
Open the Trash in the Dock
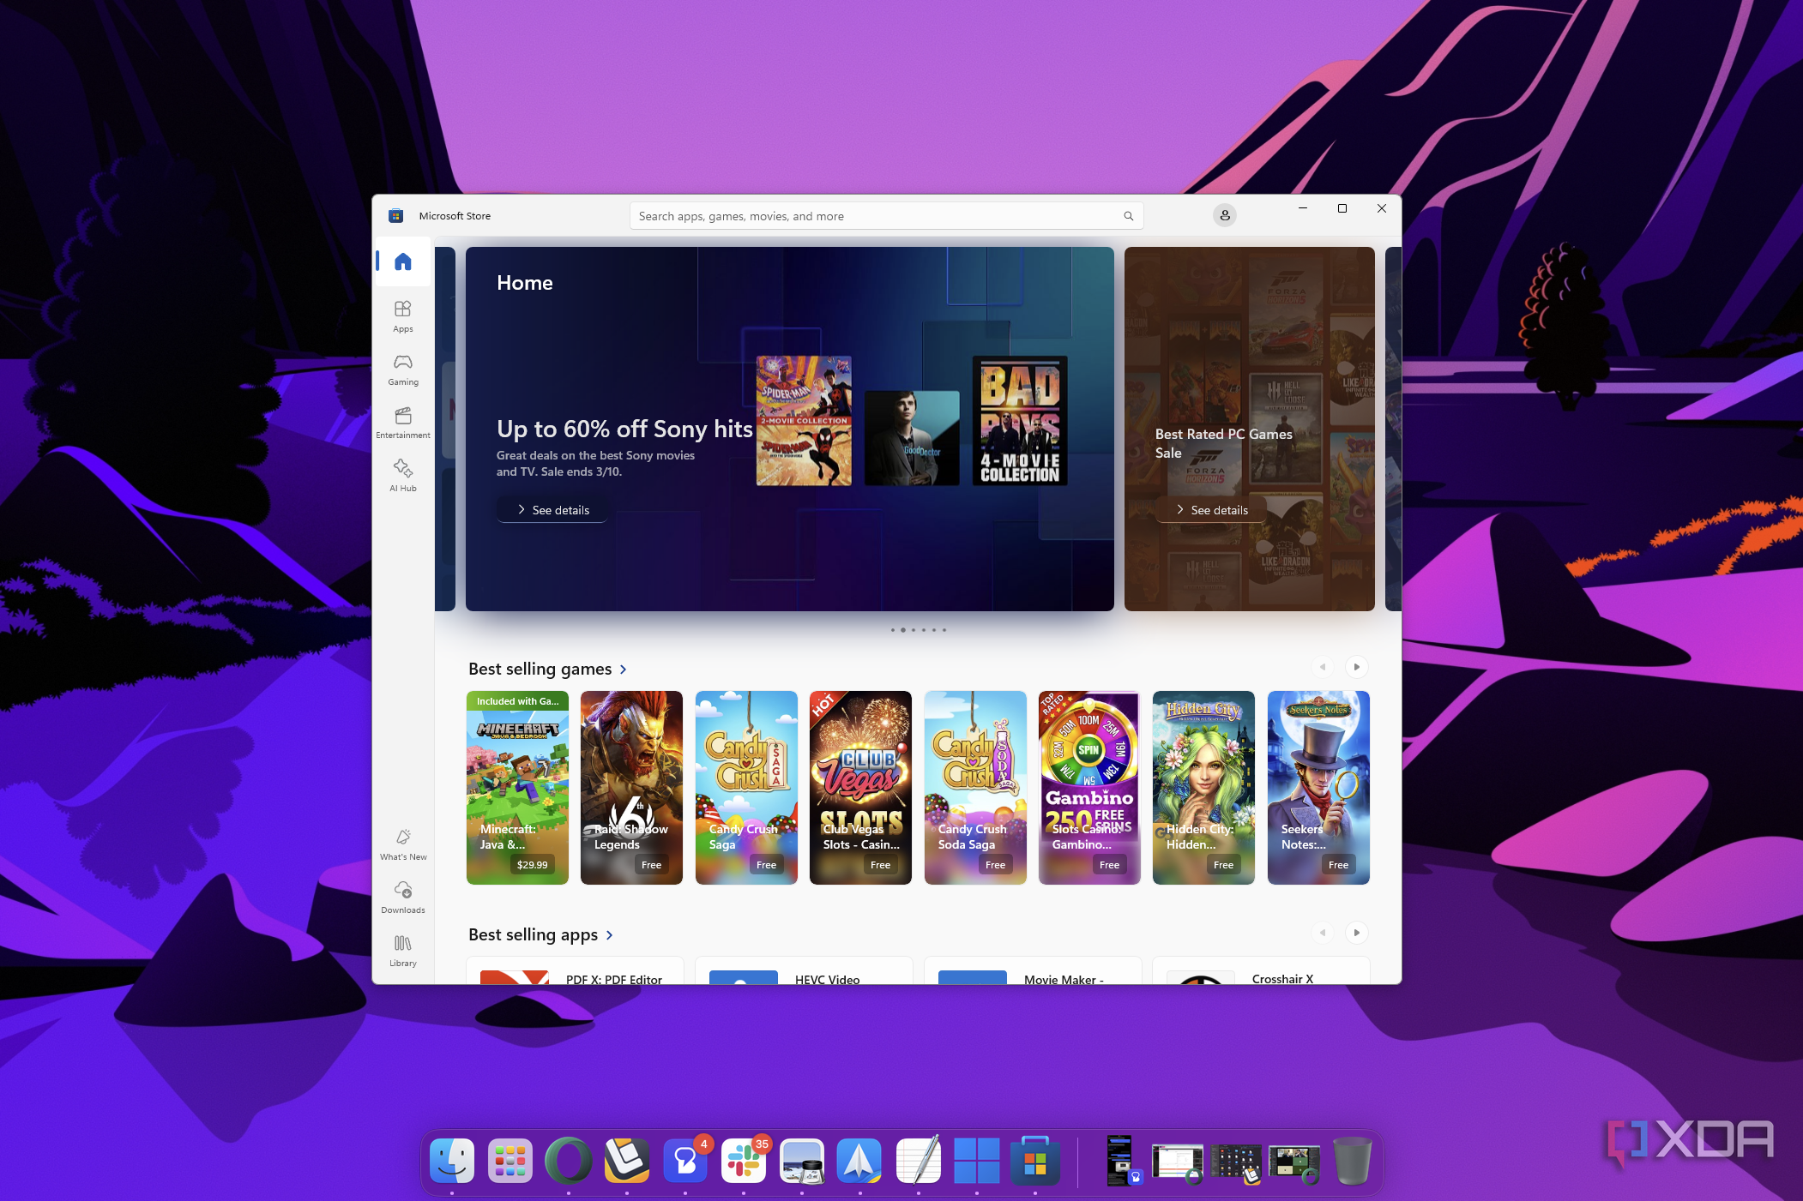point(1353,1161)
